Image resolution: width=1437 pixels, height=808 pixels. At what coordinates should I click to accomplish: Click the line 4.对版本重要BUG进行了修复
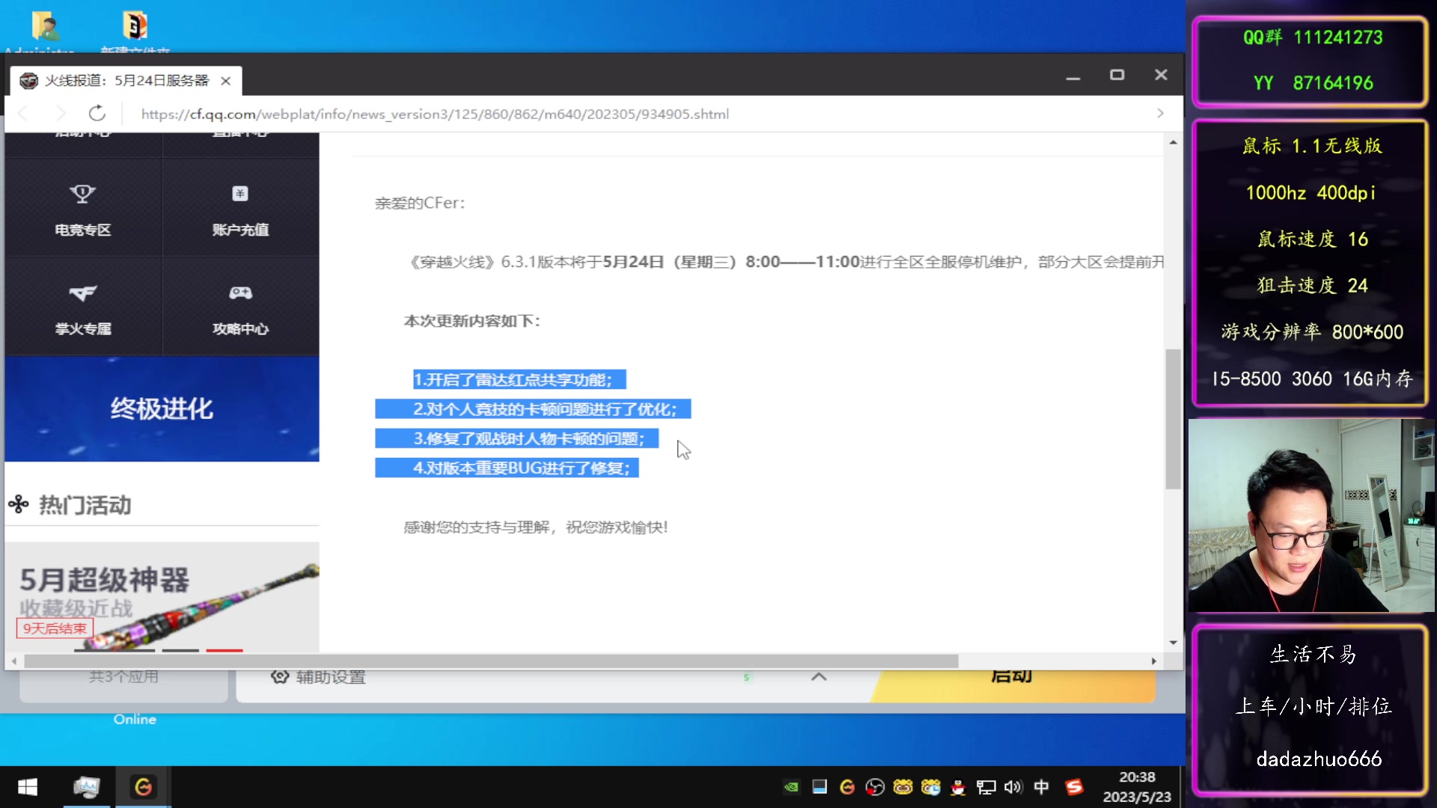tap(522, 468)
